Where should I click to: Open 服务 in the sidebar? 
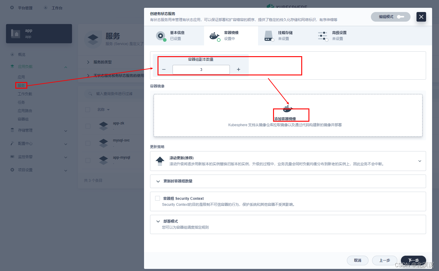[x=21, y=85]
